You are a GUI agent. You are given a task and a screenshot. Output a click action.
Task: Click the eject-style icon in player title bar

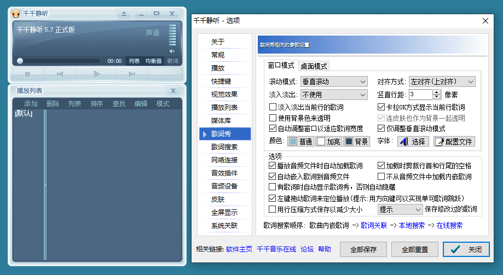124,14
